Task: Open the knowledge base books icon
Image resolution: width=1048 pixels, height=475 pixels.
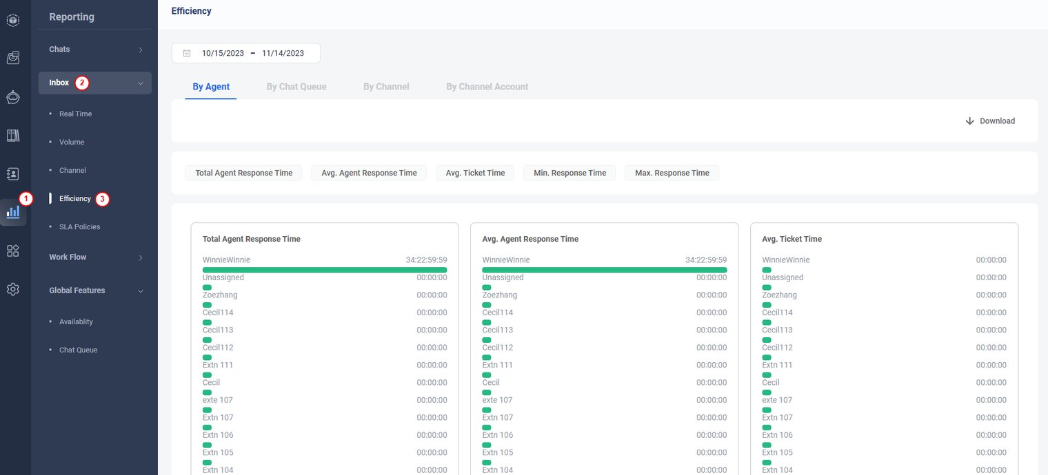Action: [13, 136]
